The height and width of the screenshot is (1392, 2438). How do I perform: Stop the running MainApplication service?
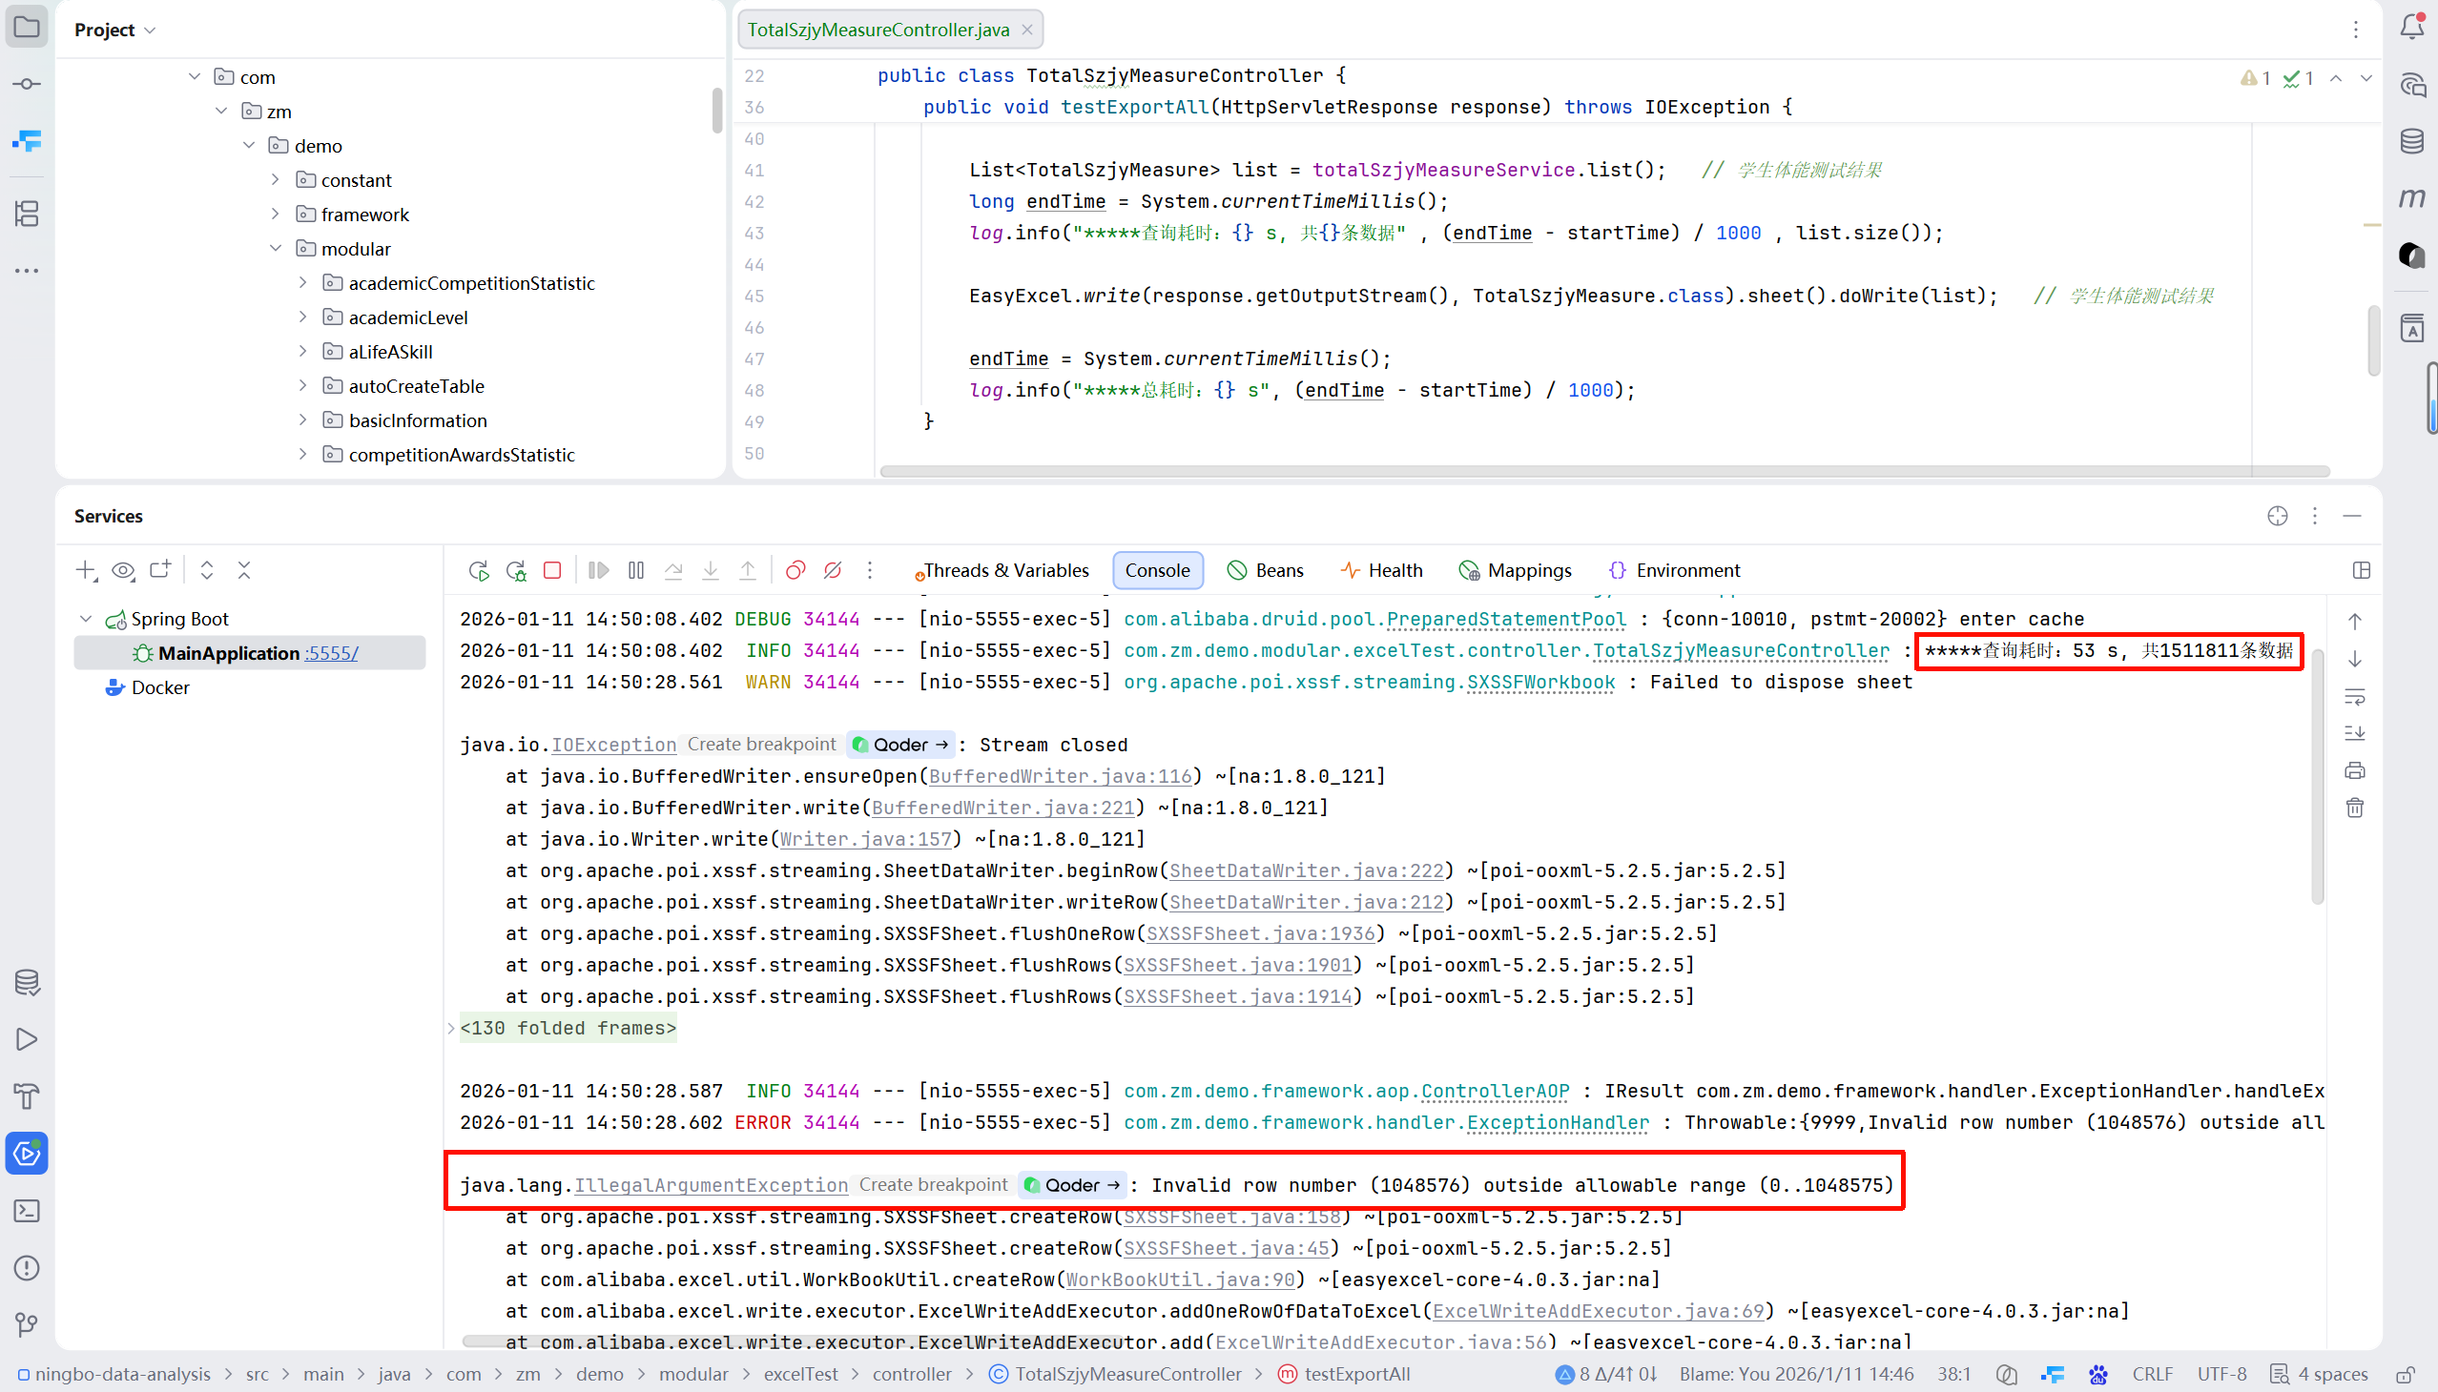point(552,571)
